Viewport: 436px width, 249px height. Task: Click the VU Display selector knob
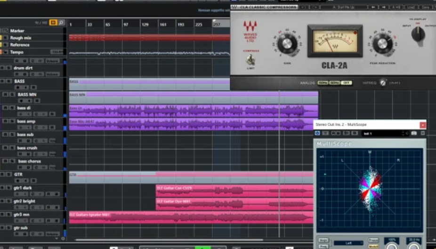[418, 33]
